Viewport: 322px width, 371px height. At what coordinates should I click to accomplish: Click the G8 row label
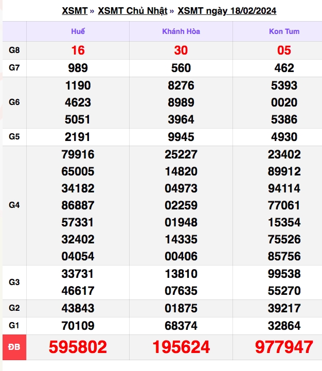[14, 50]
